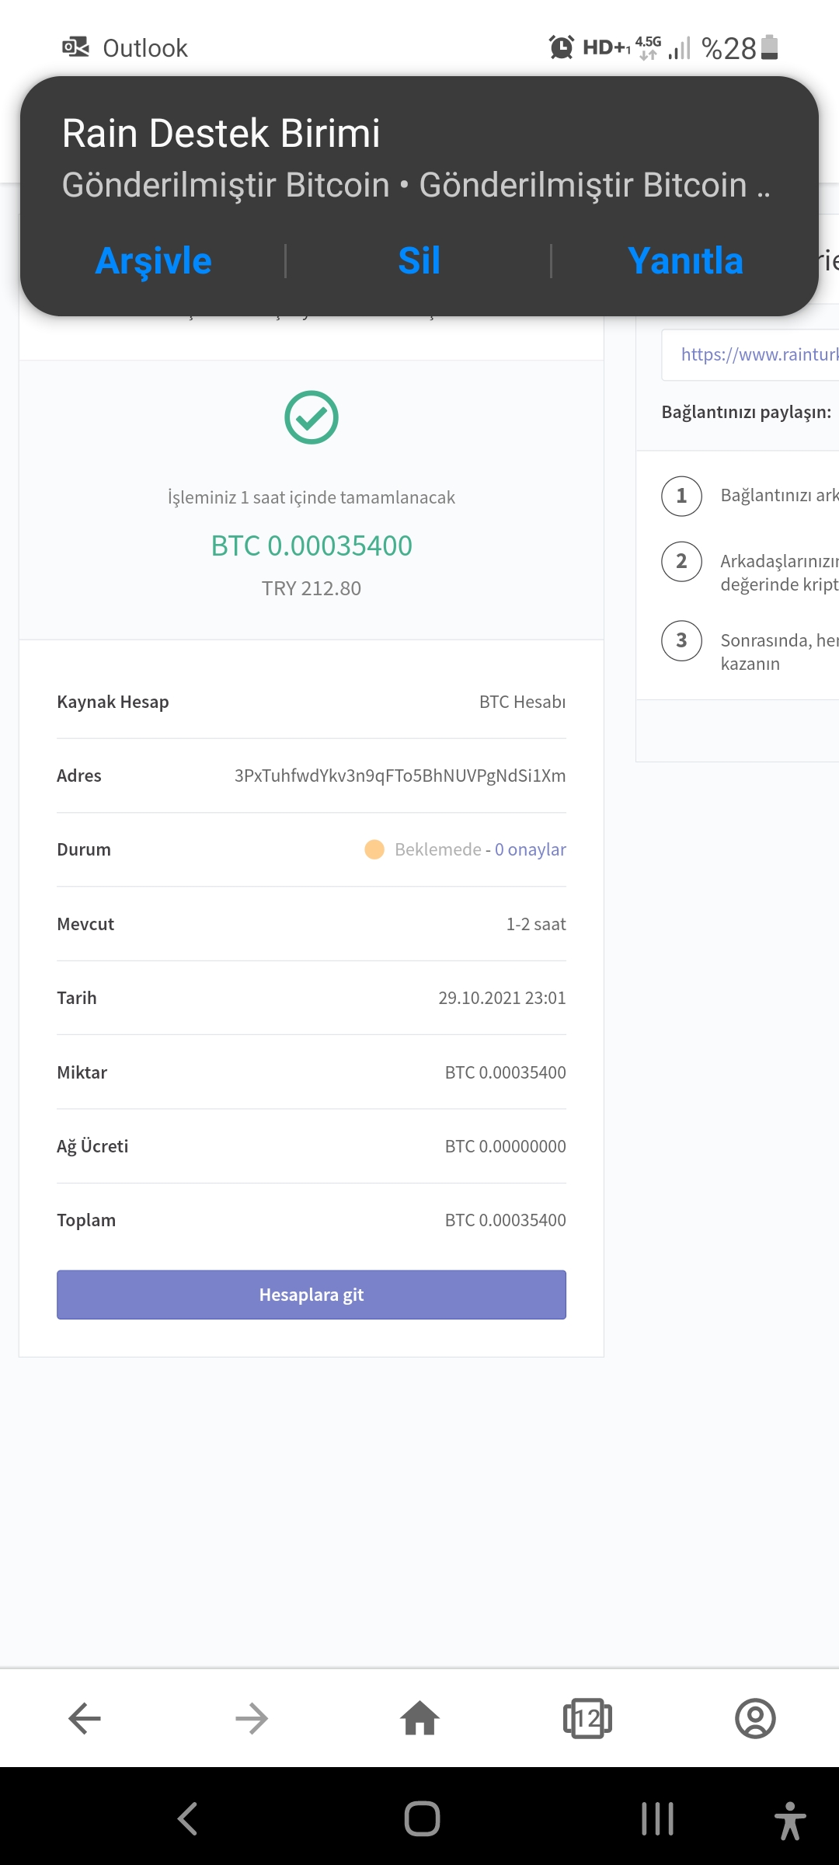This screenshot has width=839, height=1865.
Task: Tap the browser forward arrow
Action: (x=252, y=1718)
